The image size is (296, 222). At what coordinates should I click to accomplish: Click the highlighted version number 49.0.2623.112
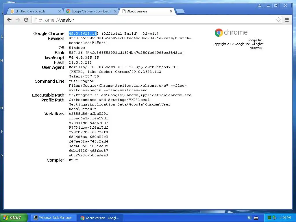84,34
